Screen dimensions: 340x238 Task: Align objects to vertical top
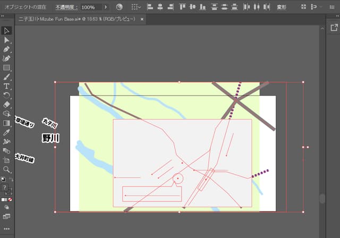[182, 7]
